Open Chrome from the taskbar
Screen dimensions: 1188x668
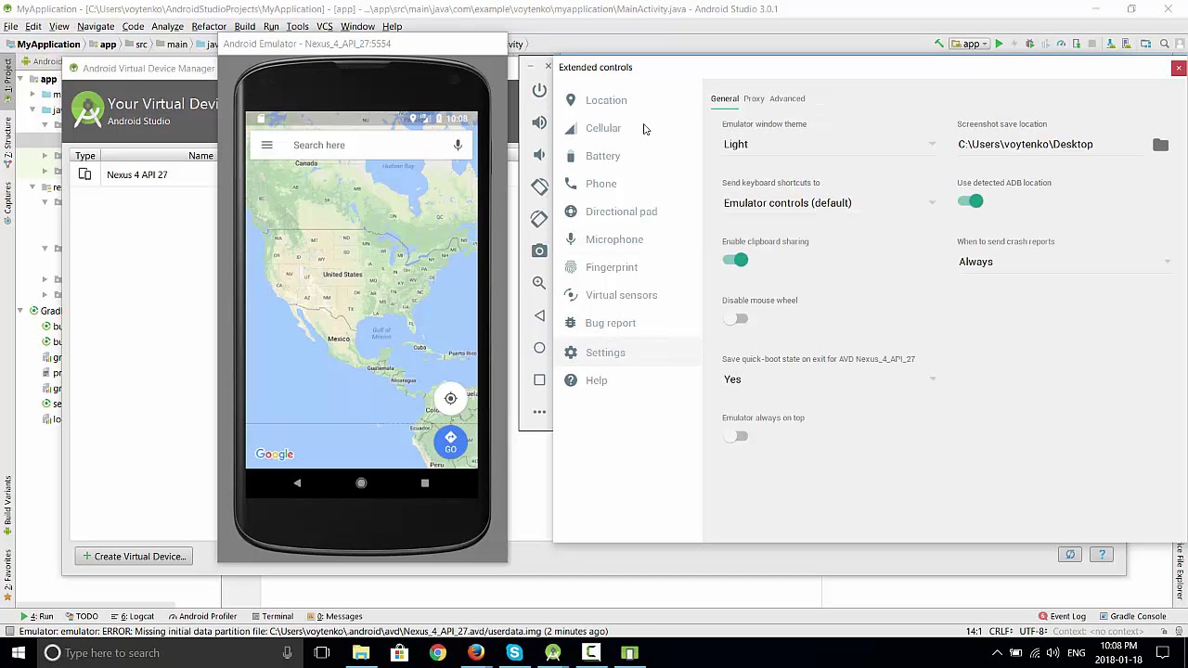437,653
